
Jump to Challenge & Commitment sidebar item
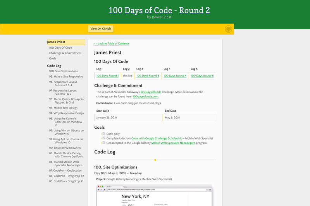point(65,53)
